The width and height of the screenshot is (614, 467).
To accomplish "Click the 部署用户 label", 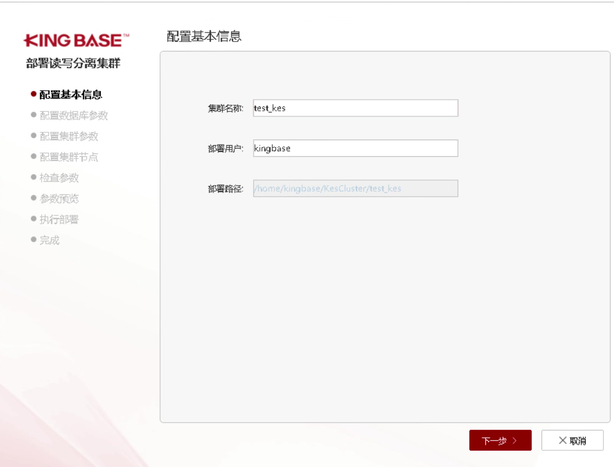I will (x=225, y=149).
